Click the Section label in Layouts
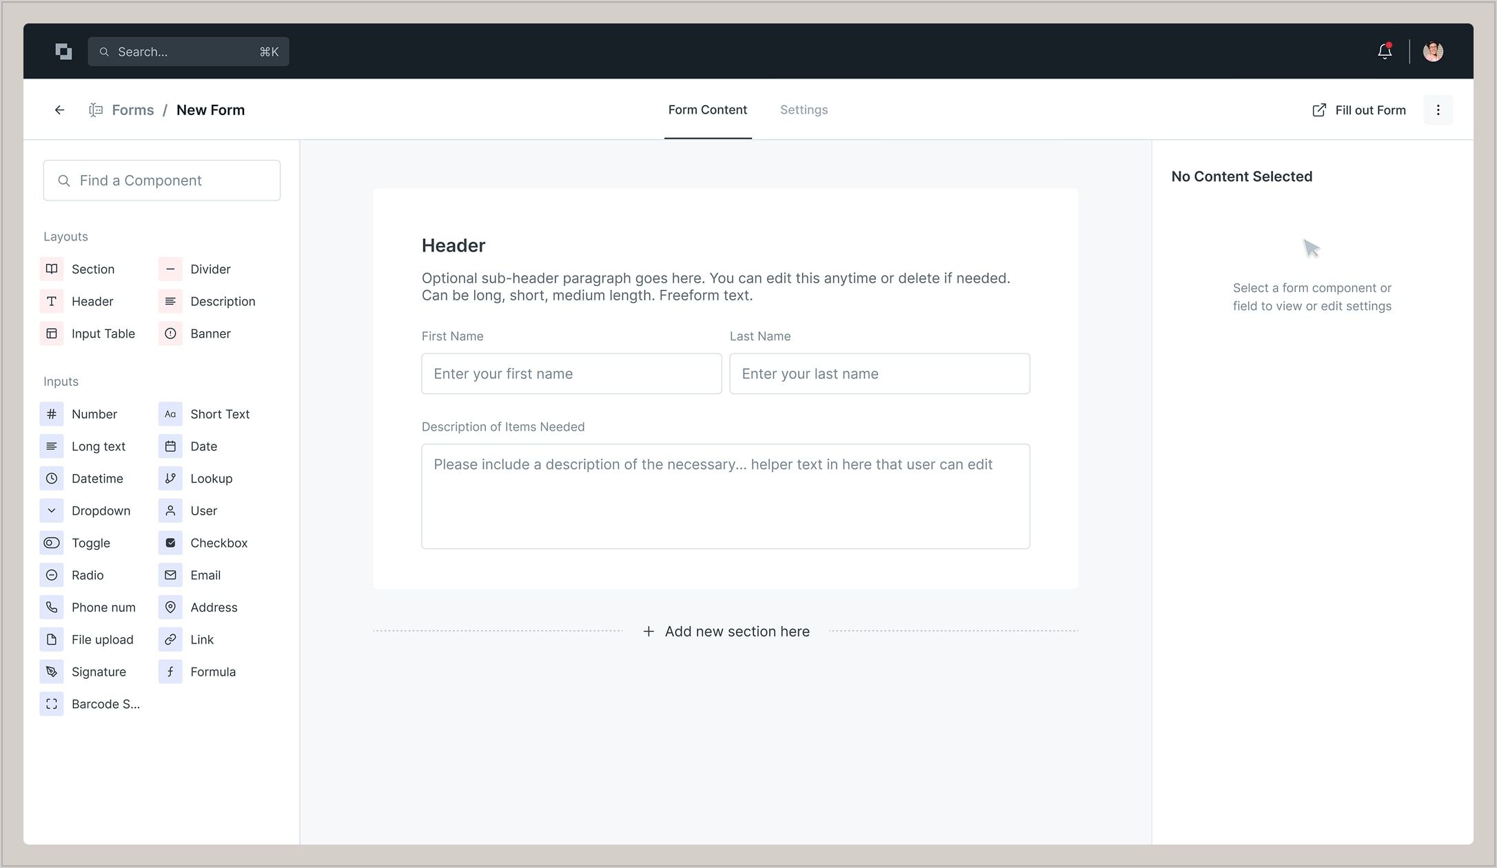The height and width of the screenshot is (868, 1497). [93, 269]
